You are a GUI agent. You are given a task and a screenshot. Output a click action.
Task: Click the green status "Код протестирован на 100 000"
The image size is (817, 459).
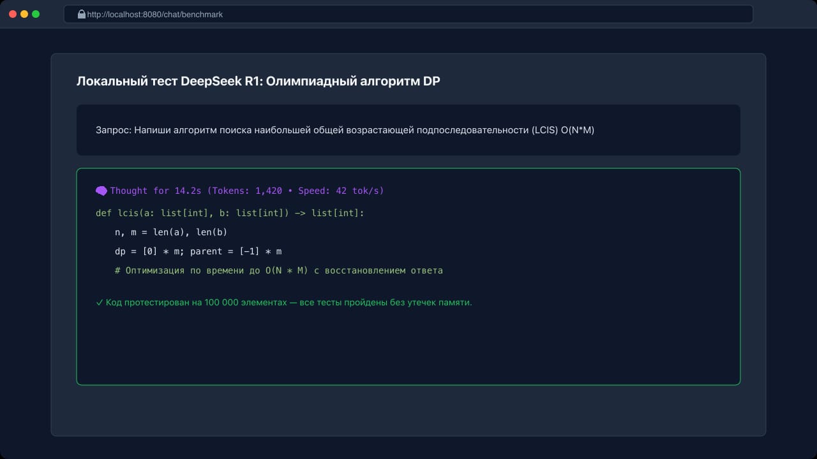pyautogui.click(x=284, y=302)
